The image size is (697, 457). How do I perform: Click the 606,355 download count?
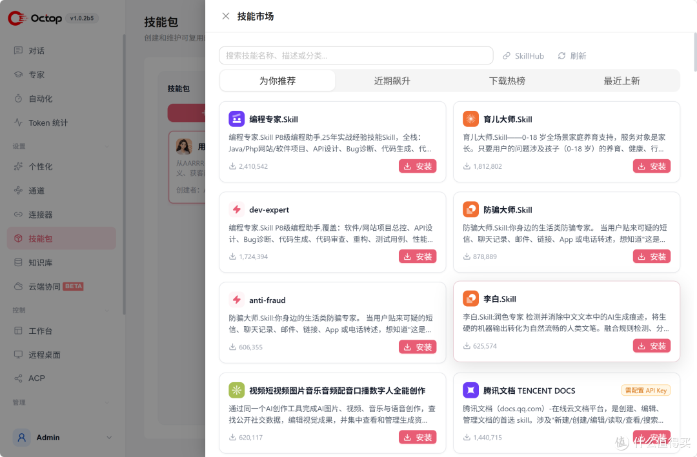[x=246, y=347]
